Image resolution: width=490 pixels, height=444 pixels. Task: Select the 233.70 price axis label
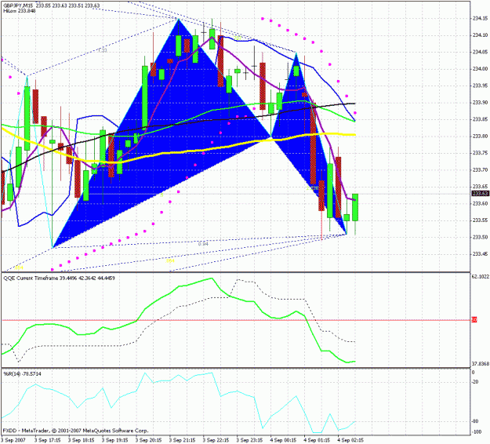[480, 169]
